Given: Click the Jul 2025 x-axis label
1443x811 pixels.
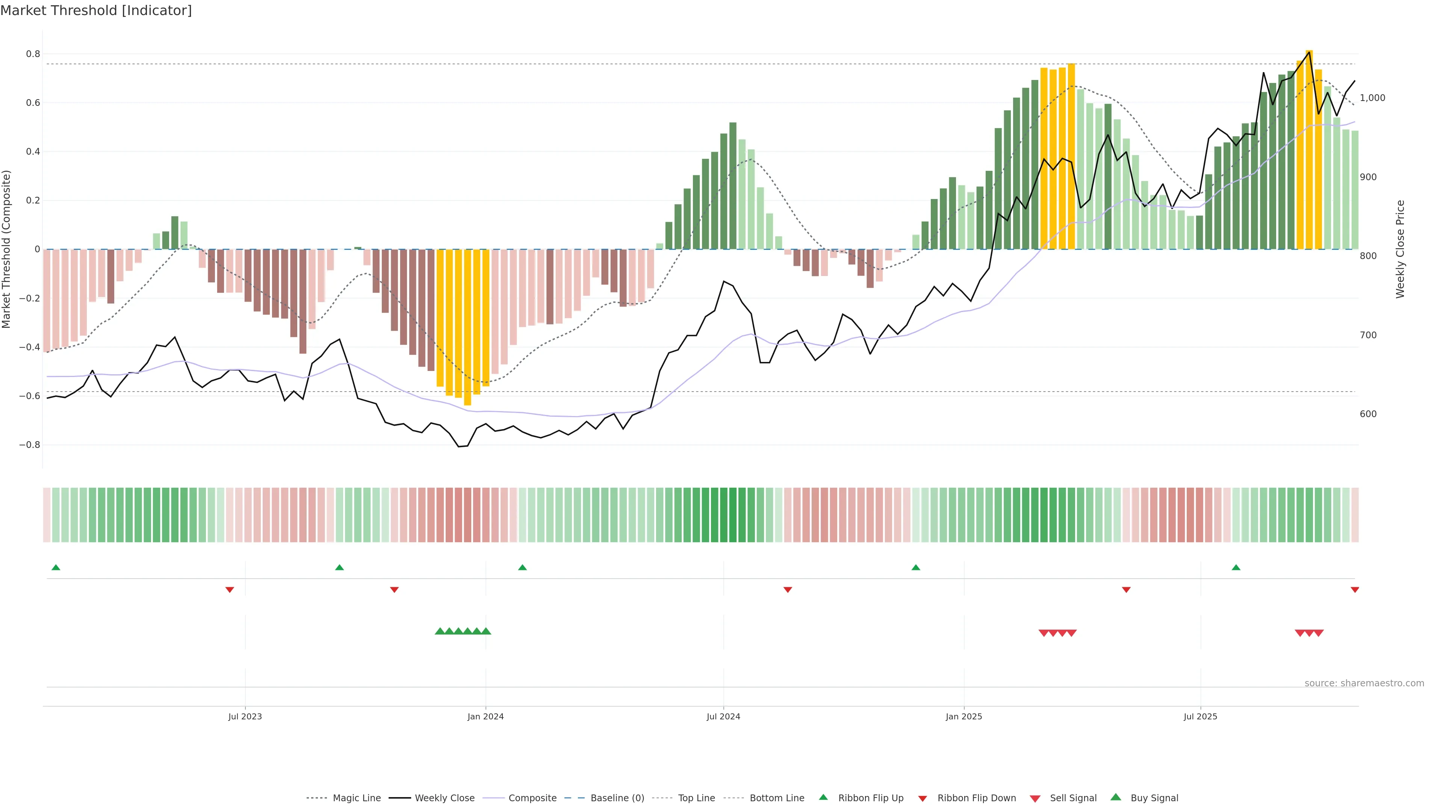Looking at the screenshot, I should click(x=1201, y=716).
